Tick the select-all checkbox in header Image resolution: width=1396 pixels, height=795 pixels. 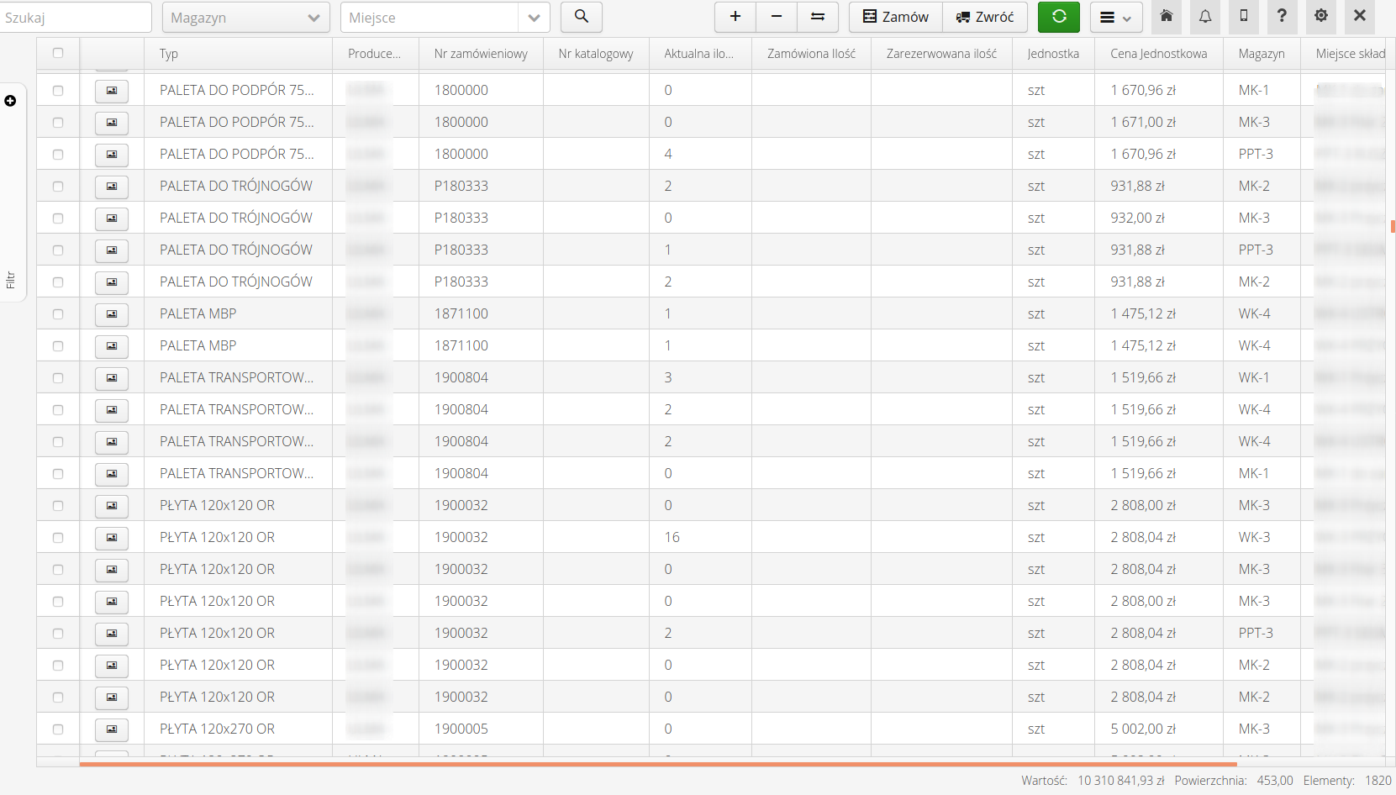tap(58, 53)
